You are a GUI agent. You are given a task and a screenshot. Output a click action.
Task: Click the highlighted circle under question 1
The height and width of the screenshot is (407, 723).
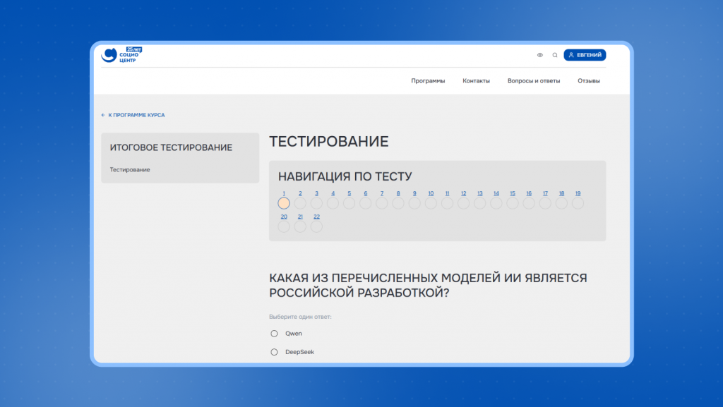[x=284, y=203]
